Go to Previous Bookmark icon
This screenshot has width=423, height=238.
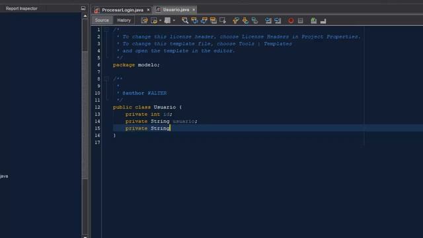point(236,20)
